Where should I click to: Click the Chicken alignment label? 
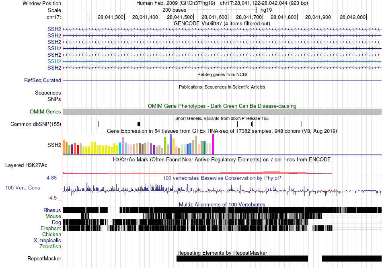pyautogui.click(x=51, y=234)
